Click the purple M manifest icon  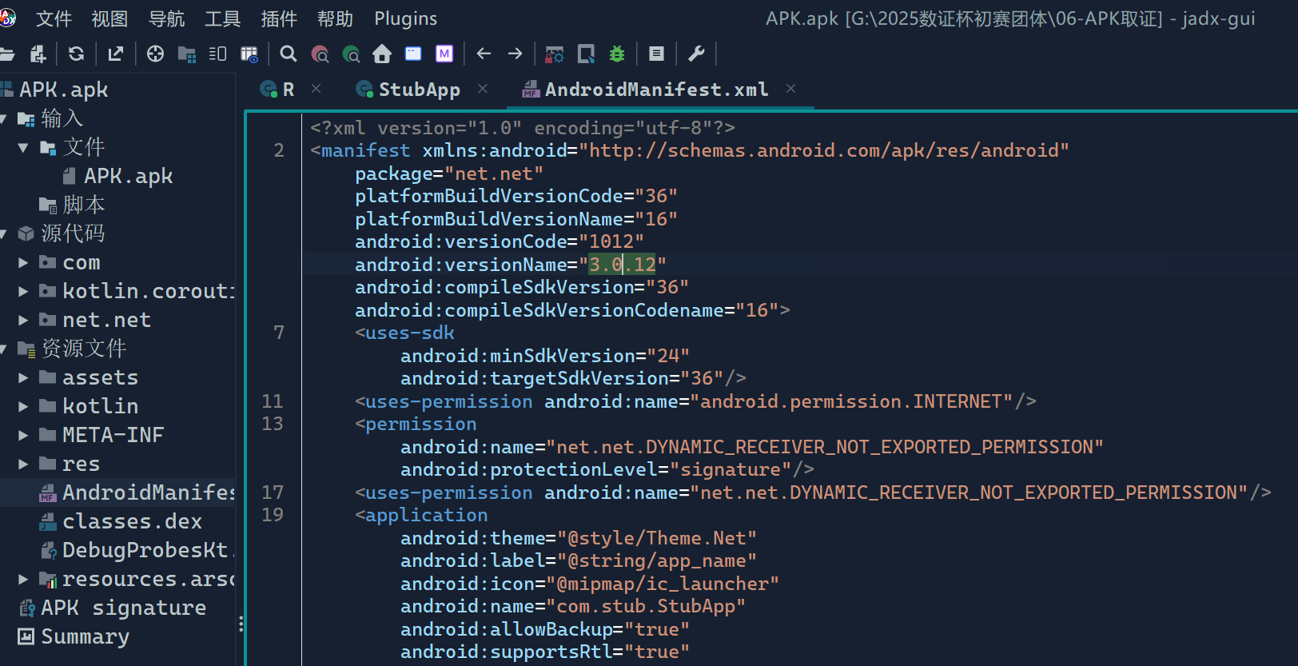(x=444, y=54)
